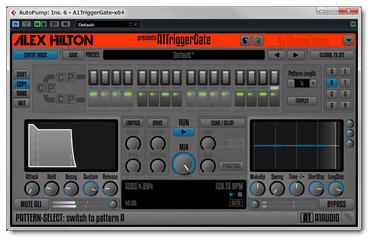Select the INIT mode button
The image size is (373, 242).
tap(22, 103)
